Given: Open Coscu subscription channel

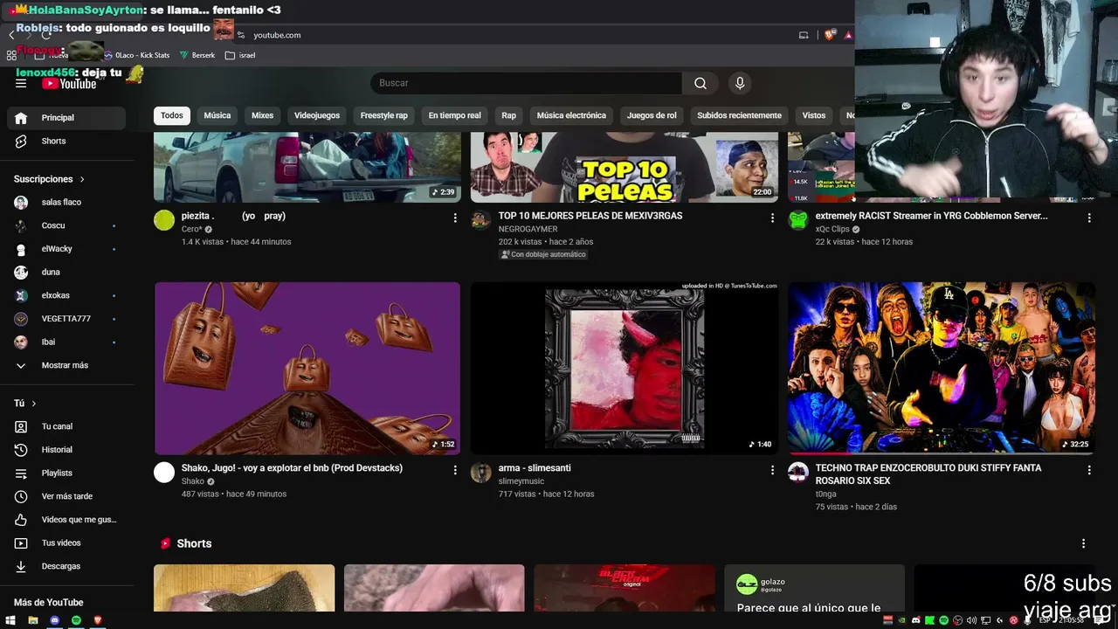Looking at the screenshot, I should [x=66, y=225].
